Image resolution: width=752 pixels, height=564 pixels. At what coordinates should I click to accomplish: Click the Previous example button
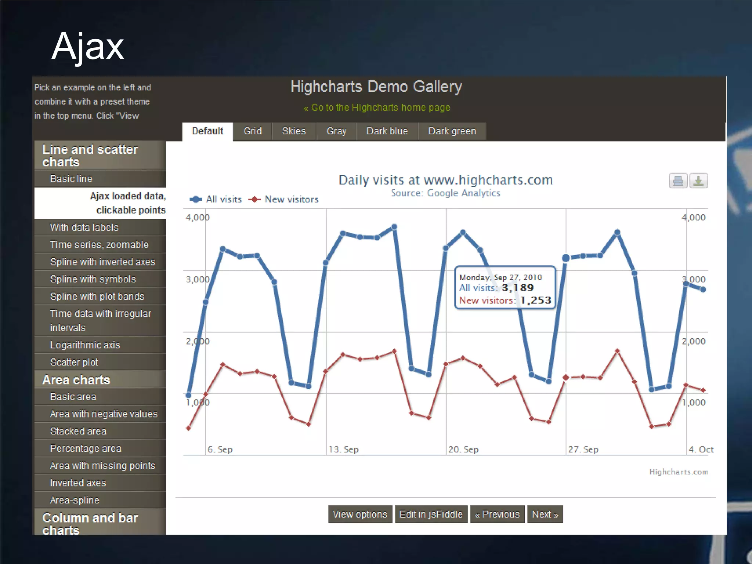pyautogui.click(x=497, y=514)
